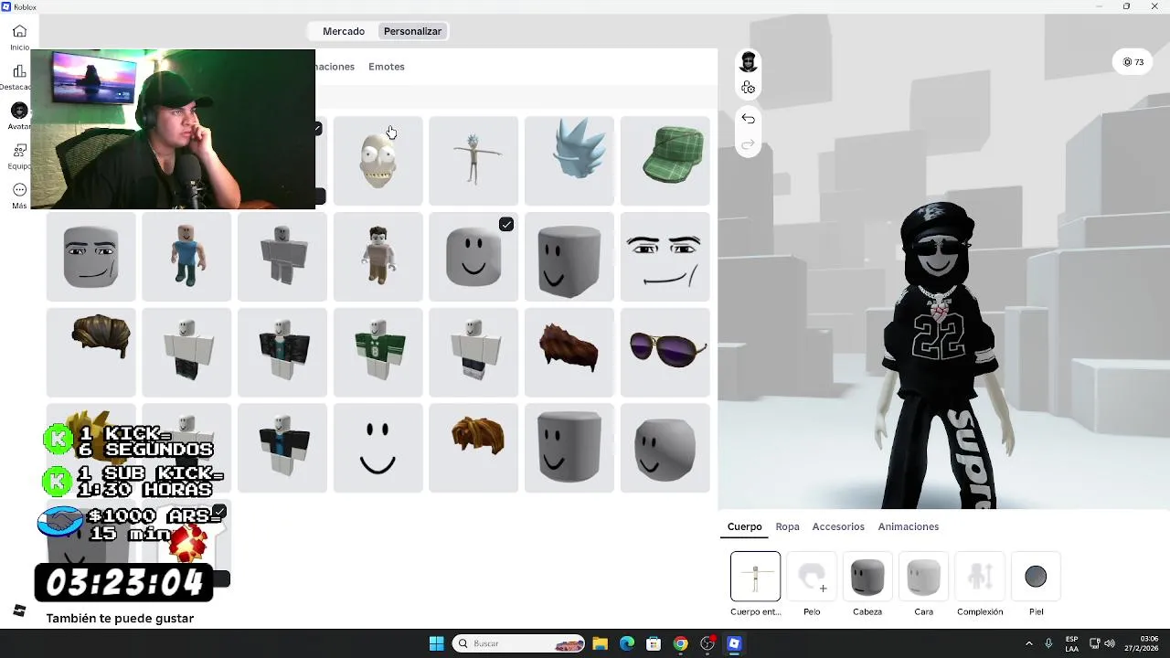The width and height of the screenshot is (1170, 658).
Task: Equip the golden-brown shaggy hair
Action: coord(473,449)
